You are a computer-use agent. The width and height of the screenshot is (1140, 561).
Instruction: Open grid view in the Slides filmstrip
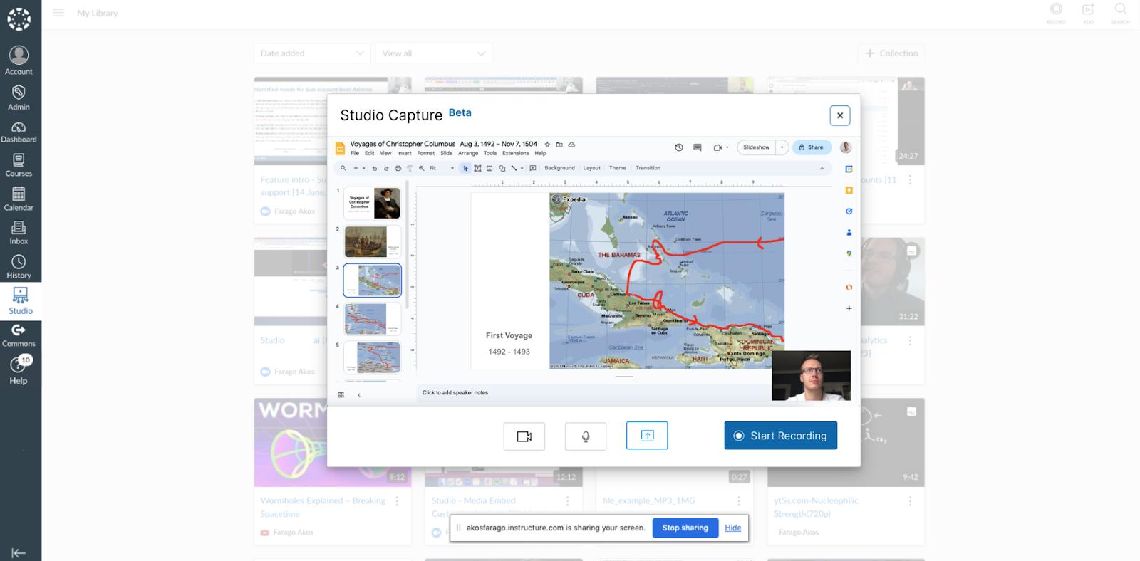tap(341, 394)
